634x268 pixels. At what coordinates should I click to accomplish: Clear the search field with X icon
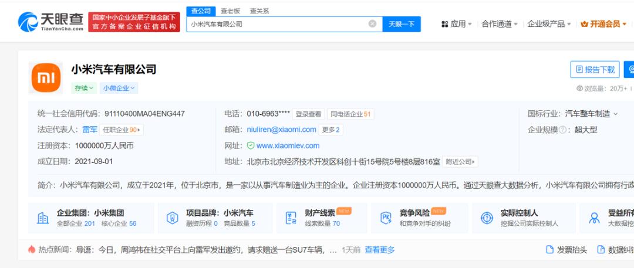372,24
